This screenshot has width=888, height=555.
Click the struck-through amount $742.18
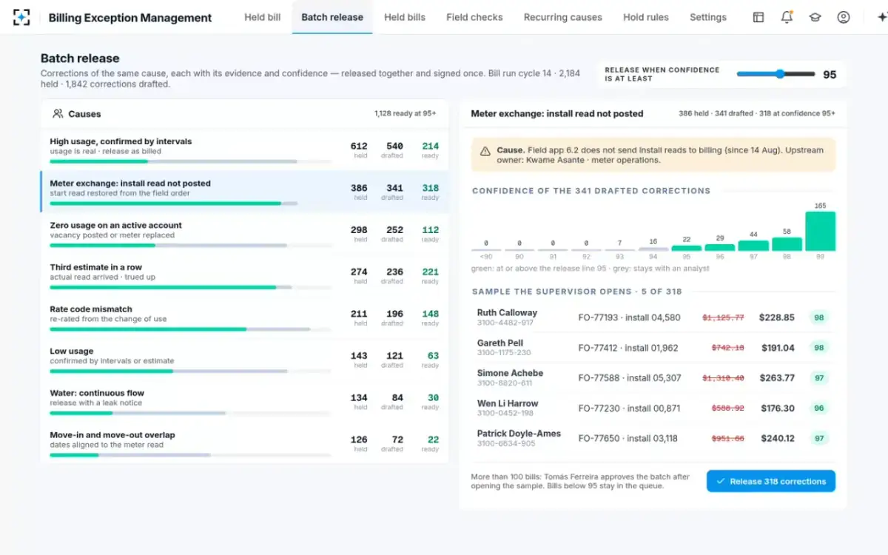728,348
